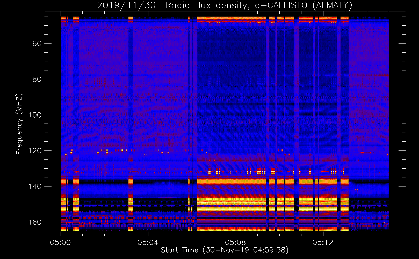Click the 60 frequency tick label
Image resolution: width=419 pixels, height=259 pixels.
point(37,44)
